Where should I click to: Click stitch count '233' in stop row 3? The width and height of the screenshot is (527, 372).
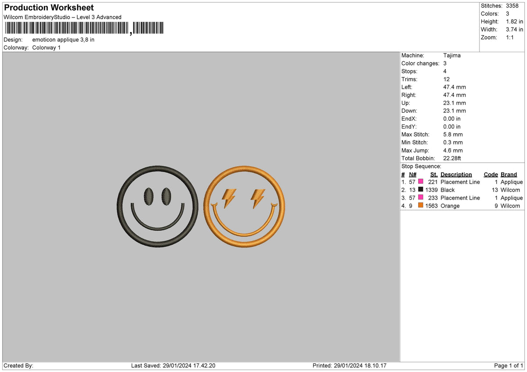pyautogui.click(x=433, y=197)
